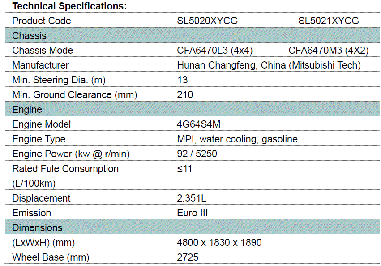Click the Euro III emission value
This screenshot has height=266, width=381.
click(x=193, y=213)
